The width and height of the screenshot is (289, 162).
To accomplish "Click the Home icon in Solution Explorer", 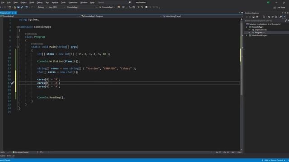I will click(254, 17).
